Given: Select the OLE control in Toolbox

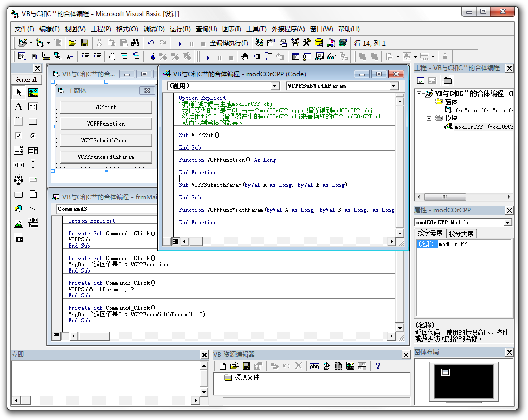Looking at the screenshot, I should [x=19, y=237].
